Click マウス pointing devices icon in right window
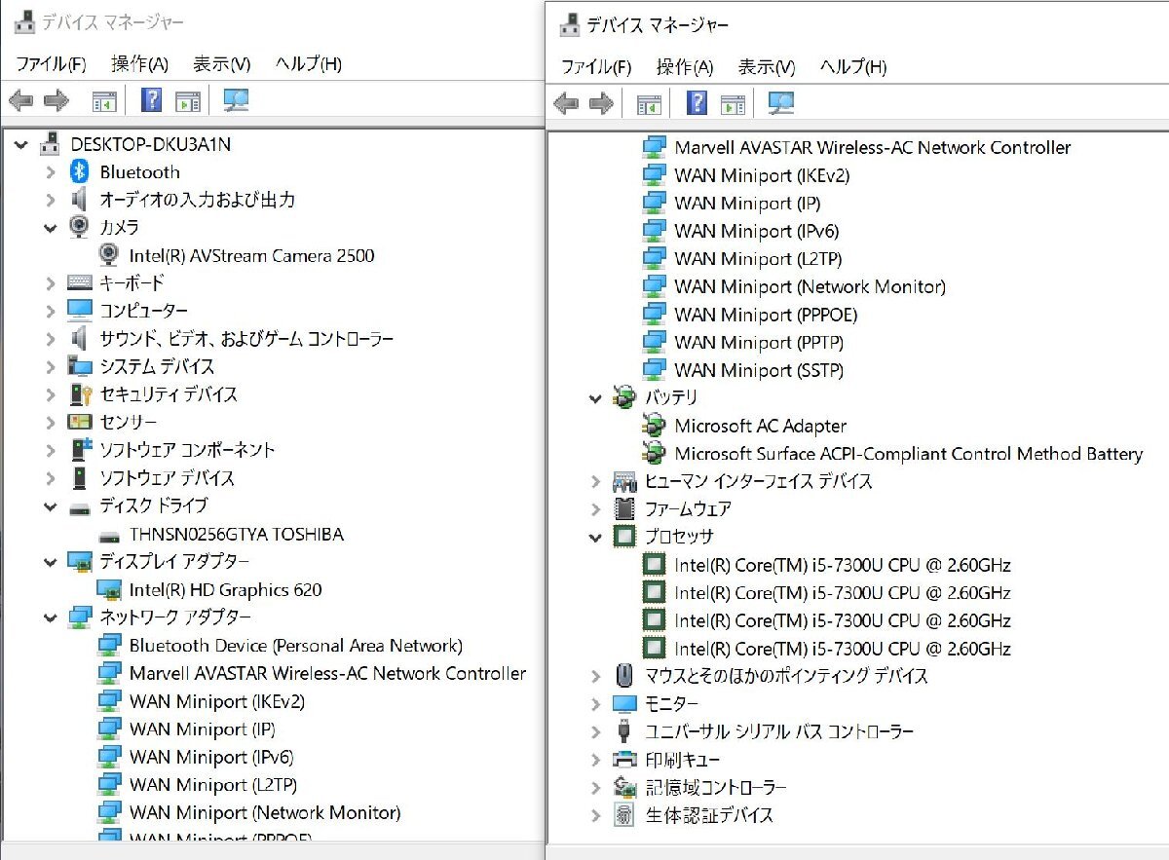1169x860 pixels. pos(624,676)
